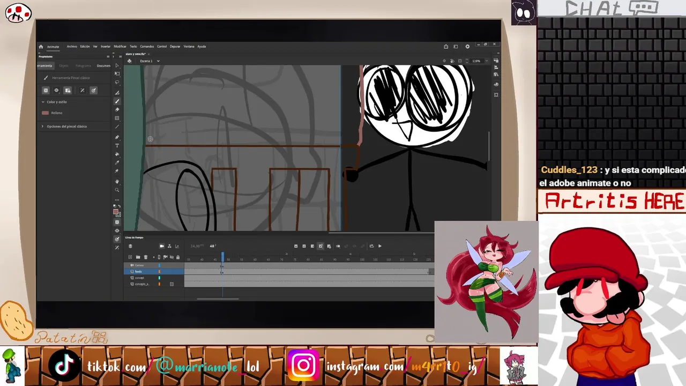Image resolution: width=686 pixels, height=386 pixels.
Task: Select the Asset Warp pin tool
Action: coord(117,171)
